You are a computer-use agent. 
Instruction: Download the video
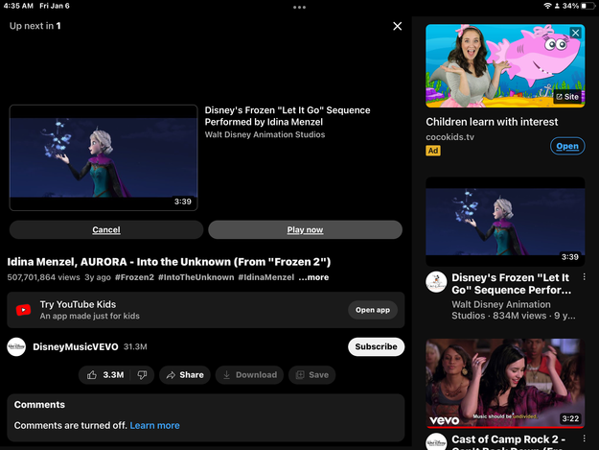pyautogui.click(x=249, y=375)
